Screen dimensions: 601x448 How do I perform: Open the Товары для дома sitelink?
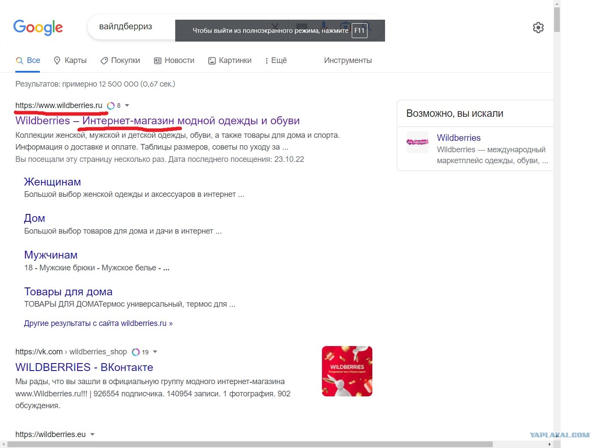[x=68, y=292]
